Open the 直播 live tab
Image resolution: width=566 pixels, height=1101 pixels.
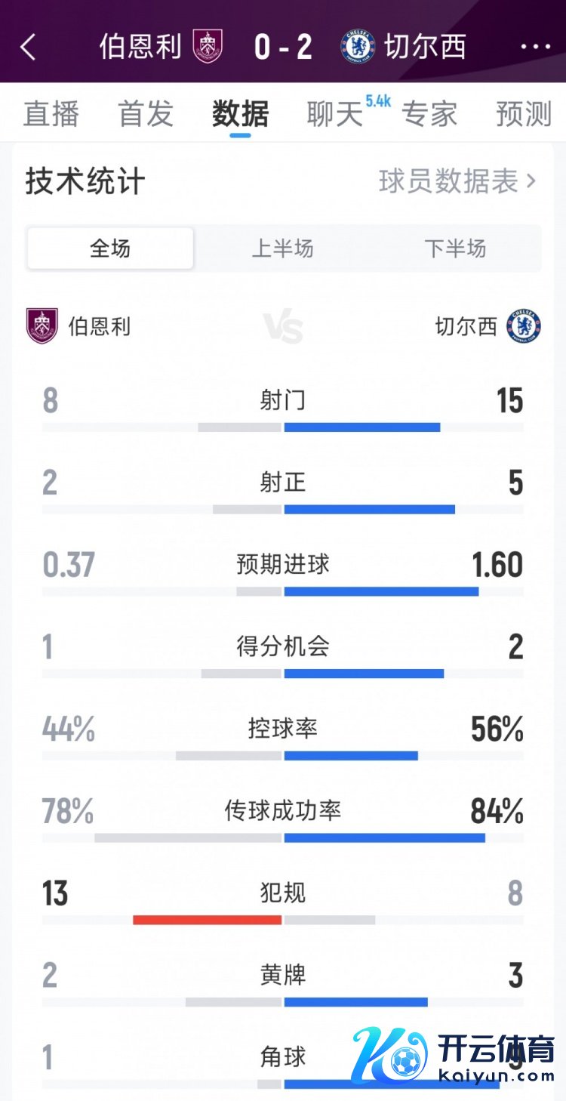coord(51,114)
